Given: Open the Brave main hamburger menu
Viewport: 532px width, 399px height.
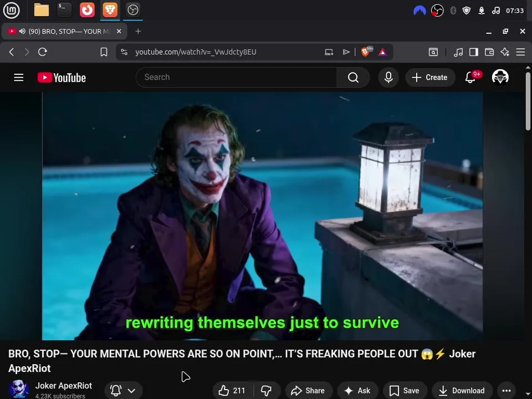Looking at the screenshot, I should coord(520,52).
